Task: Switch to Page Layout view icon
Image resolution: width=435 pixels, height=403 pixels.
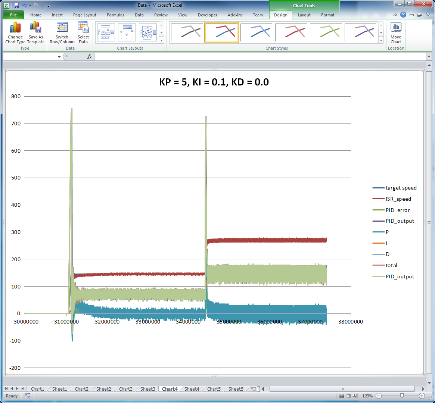Action: 348,396
